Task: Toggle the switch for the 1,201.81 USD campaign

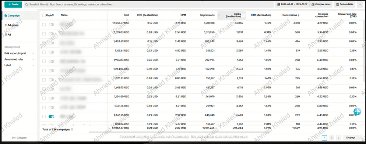Action: (51, 80)
